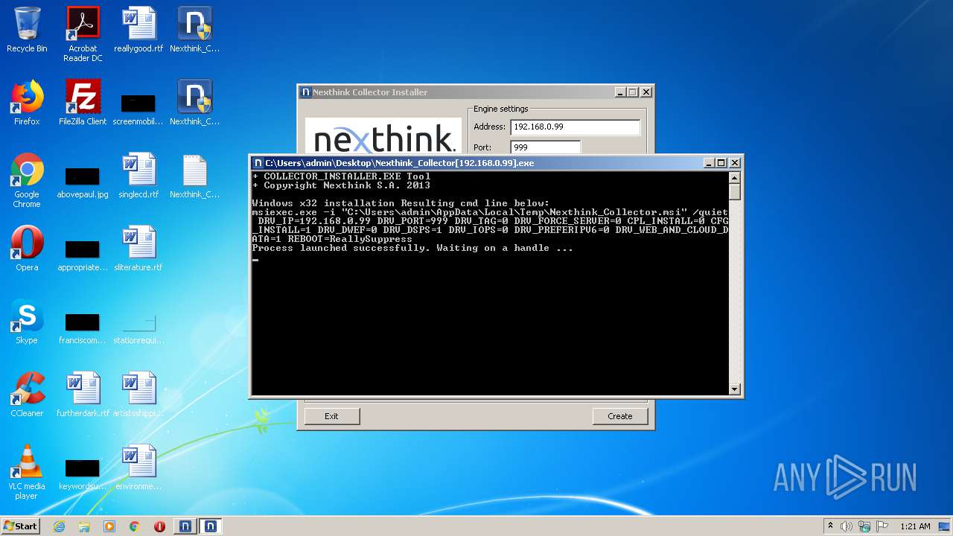Select the reallygood.rtf desktop file
Image resolution: width=953 pixels, height=536 pixels.
[x=138, y=31]
